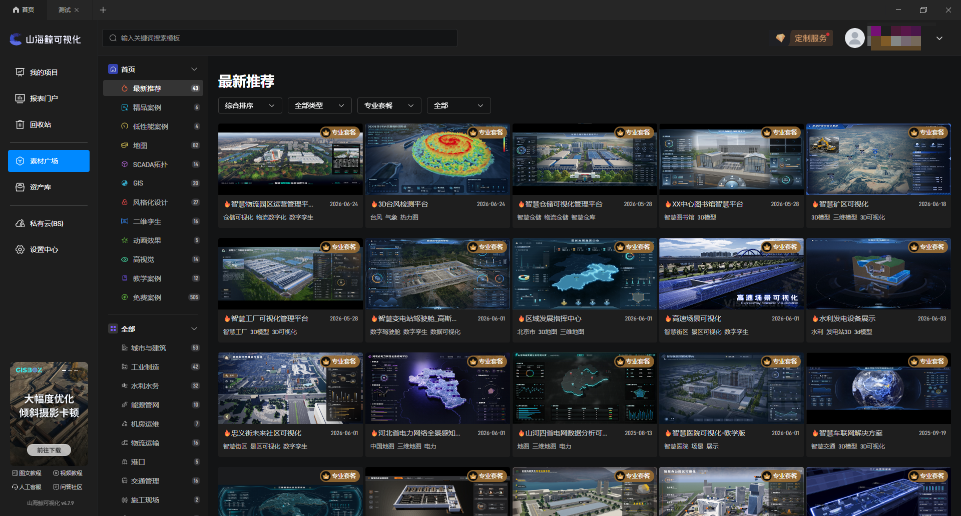The height and width of the screenshot is (516, 961).
Task: Click the 前往下载 button on banner
Action: (49, 450)
